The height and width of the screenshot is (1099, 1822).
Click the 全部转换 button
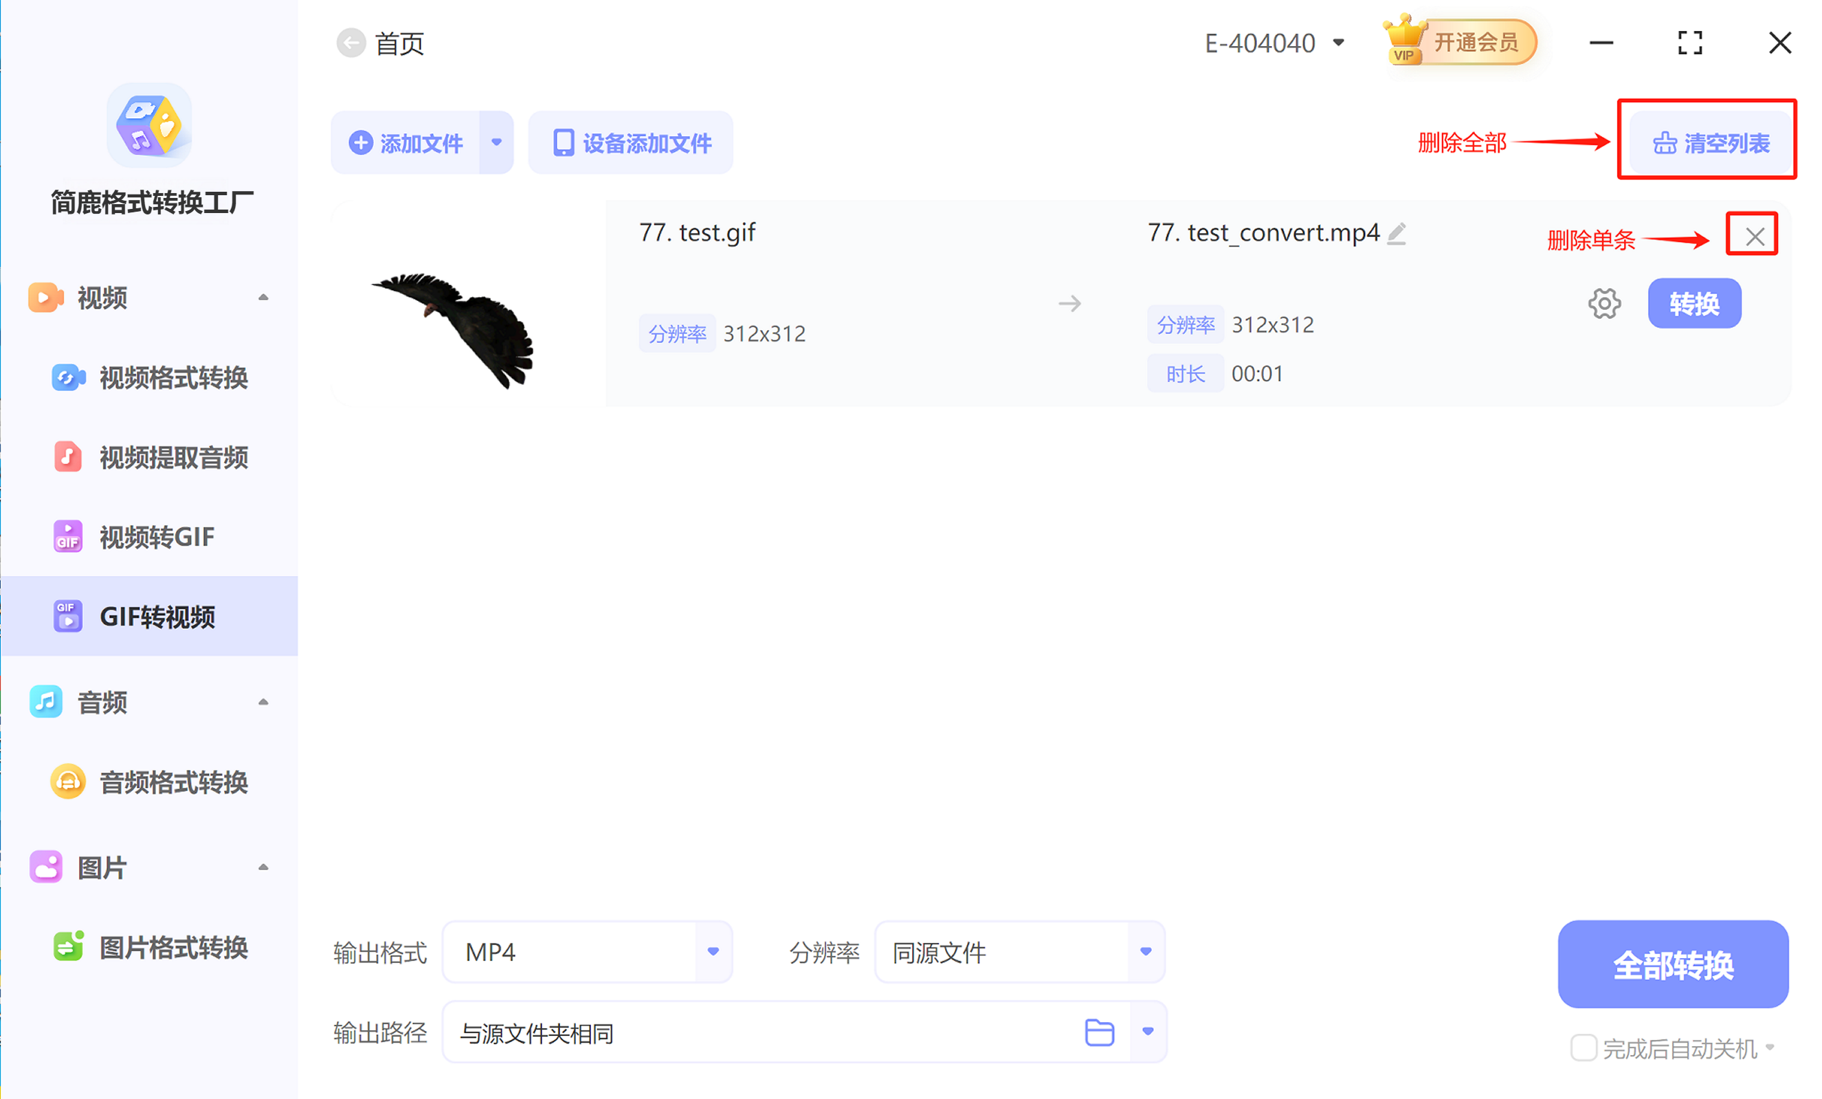(x=1673, y=965)
